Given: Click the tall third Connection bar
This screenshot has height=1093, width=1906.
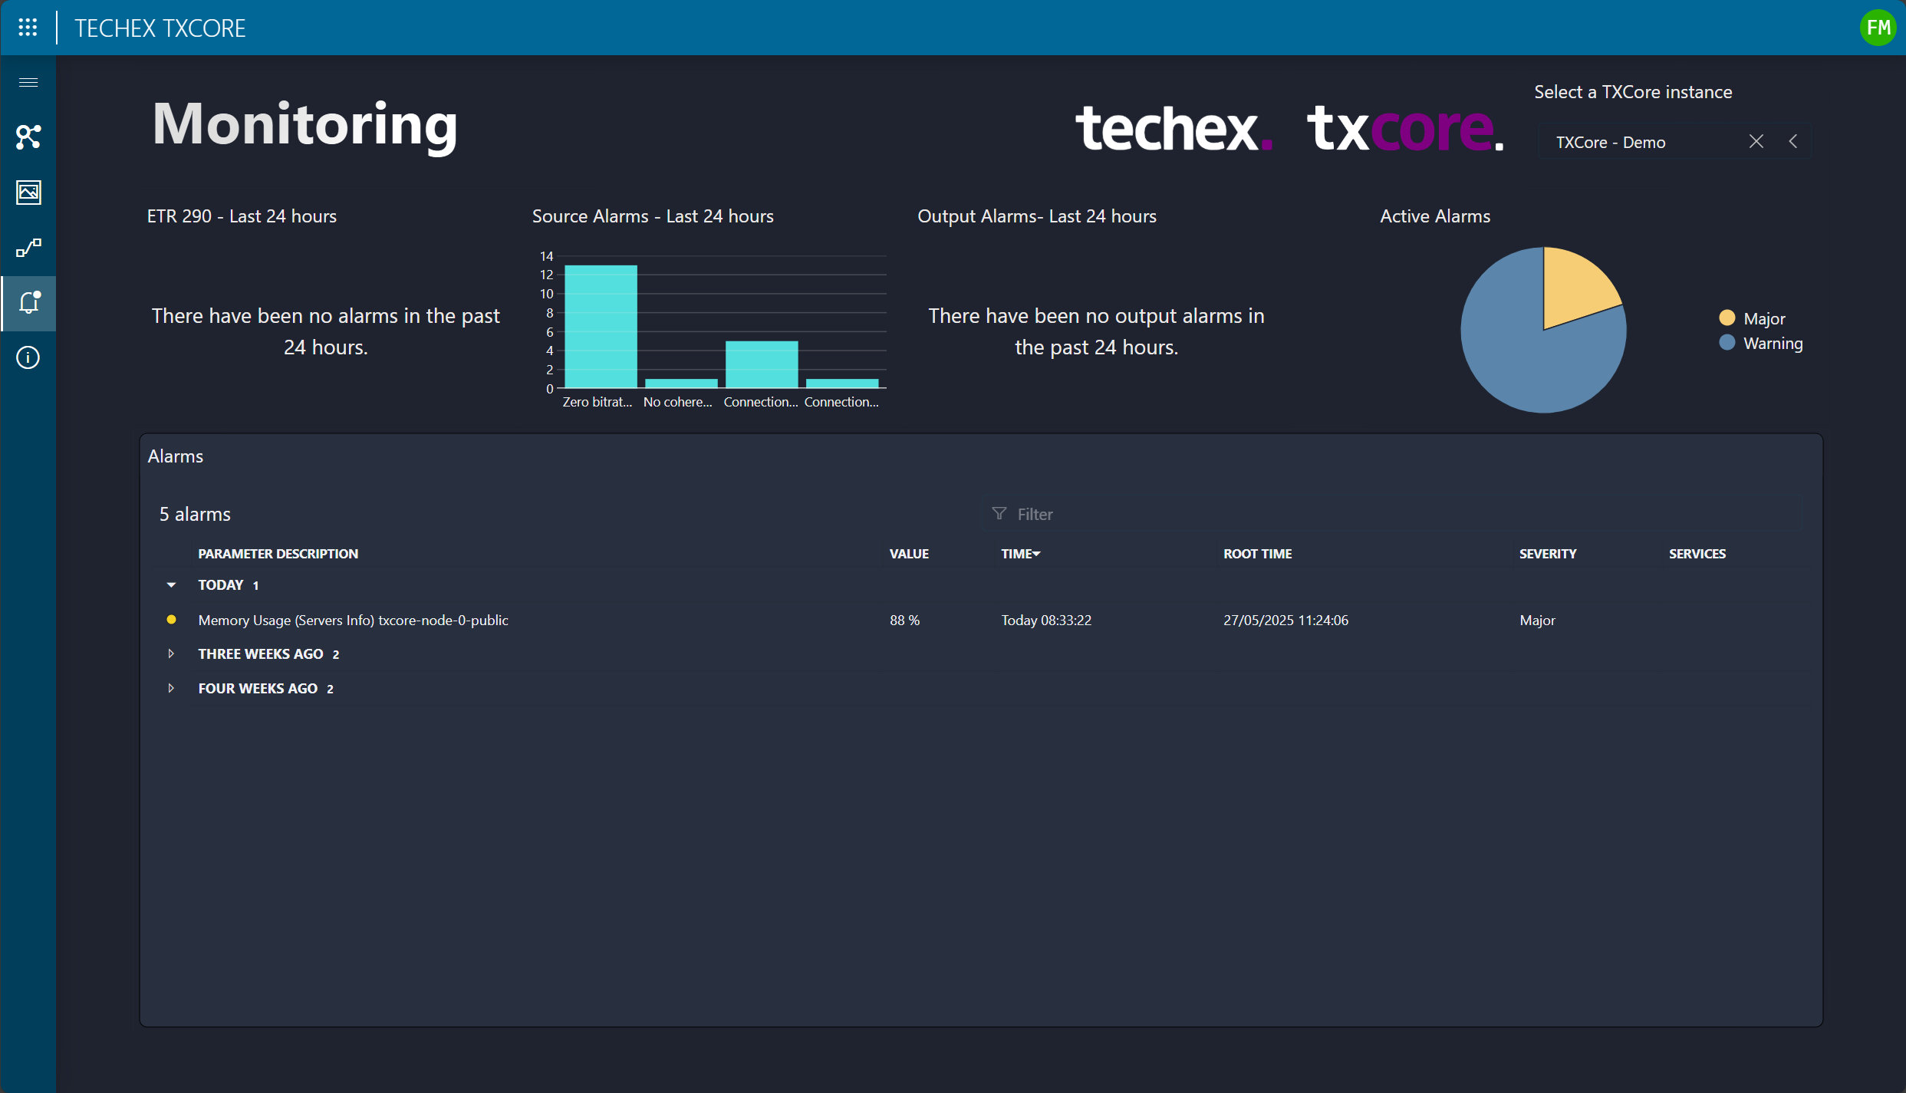Looking at the screenshot, I should pyautogui.click(x=762, y=364).
